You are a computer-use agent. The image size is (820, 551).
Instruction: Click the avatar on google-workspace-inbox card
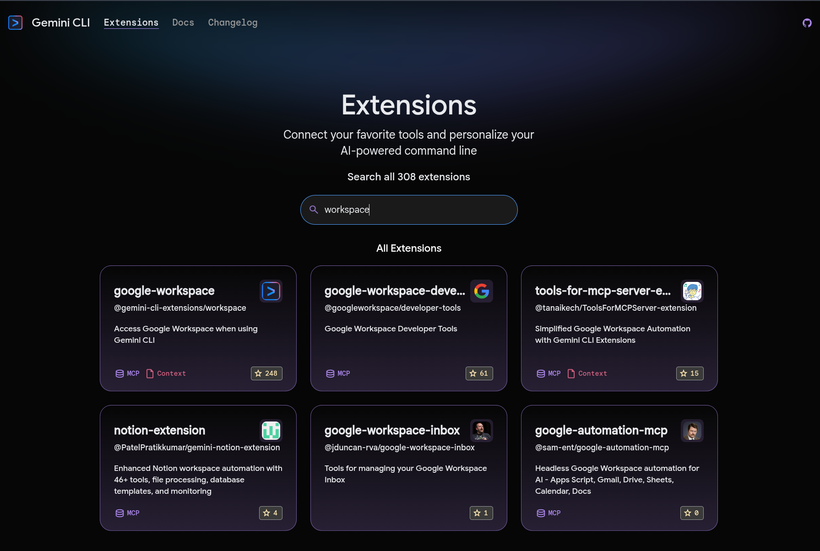(x=481, y=430)
